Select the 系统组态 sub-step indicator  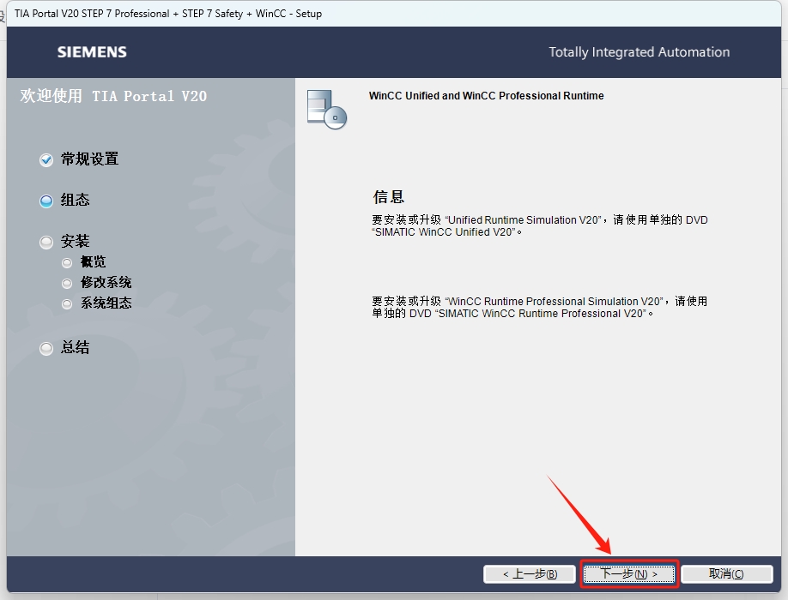pyautogui.click(x=67, y=303)
